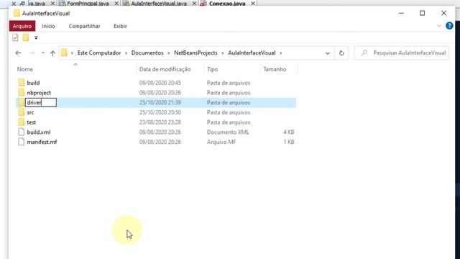The image size is (460, 259).
Task: Maximize the AulaInterfaceVisual Explorer window
Action: (x=422, y=13)
